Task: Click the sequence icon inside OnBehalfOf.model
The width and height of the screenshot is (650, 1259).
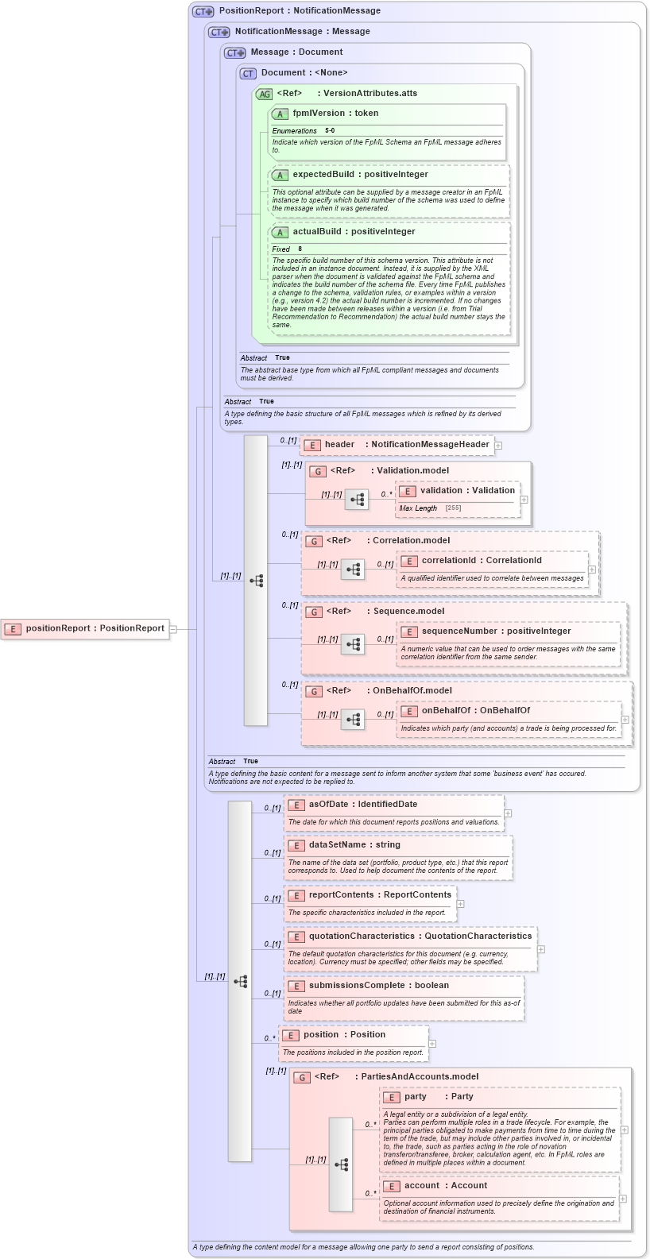Action: tap(353, 720)
